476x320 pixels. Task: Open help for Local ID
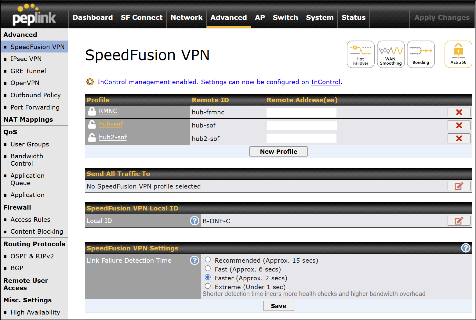[194, 221]
